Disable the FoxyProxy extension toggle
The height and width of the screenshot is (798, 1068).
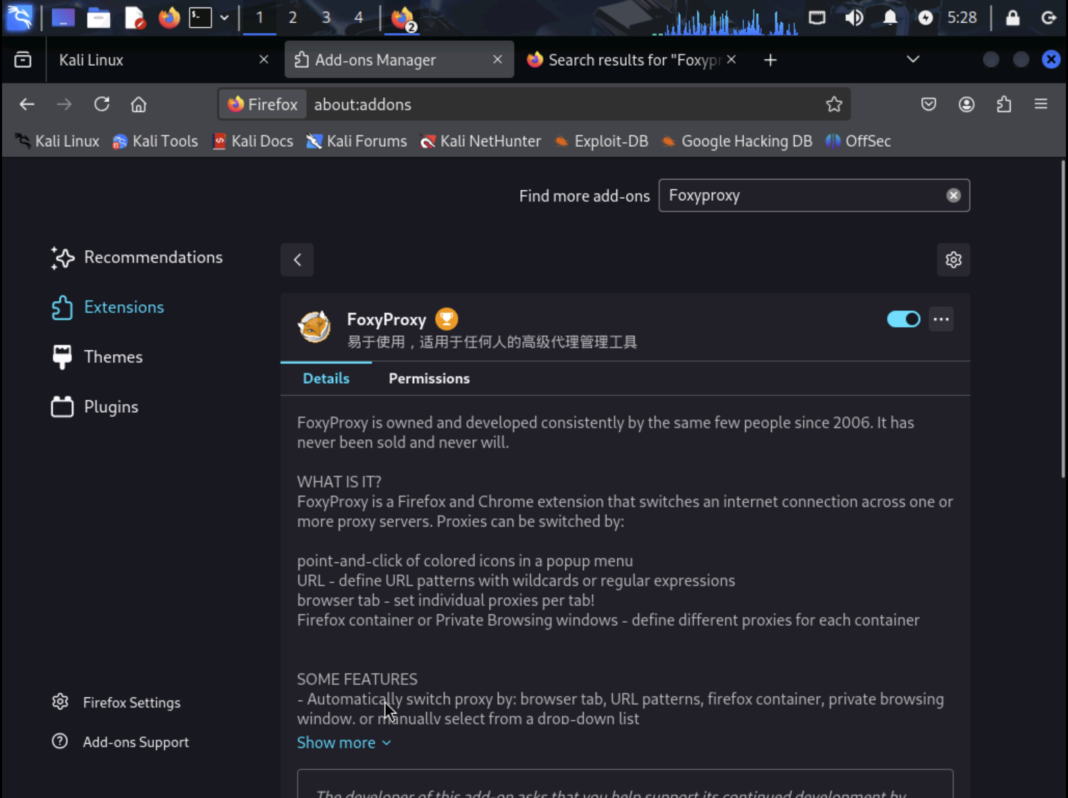(x=904, y=319)
